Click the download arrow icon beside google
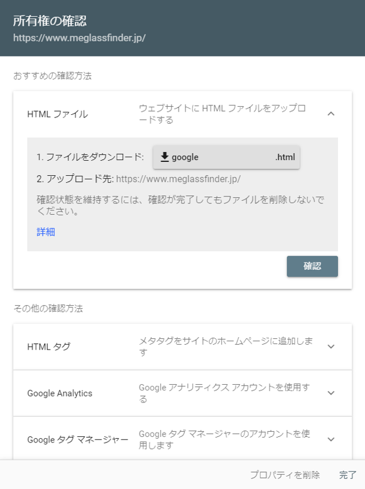The height and width of the screenshot is (489, 365). [165, 157]
